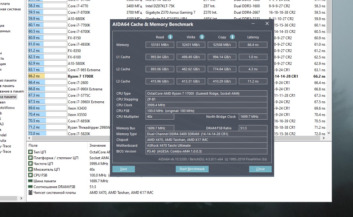Select the Core i7-4930K result row
Viewport: 353px width, 217px height.
click(x=79, y=44)
